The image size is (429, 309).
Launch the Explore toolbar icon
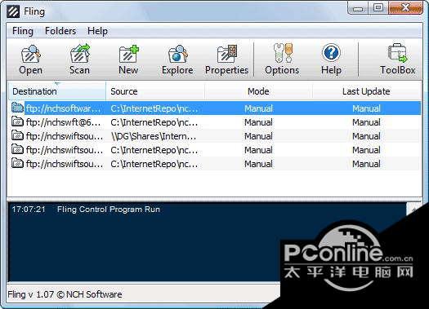tap(177, 60)
